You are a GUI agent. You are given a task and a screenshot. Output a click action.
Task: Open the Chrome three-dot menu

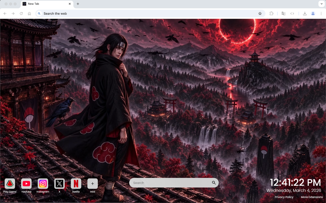click(321, 13)
